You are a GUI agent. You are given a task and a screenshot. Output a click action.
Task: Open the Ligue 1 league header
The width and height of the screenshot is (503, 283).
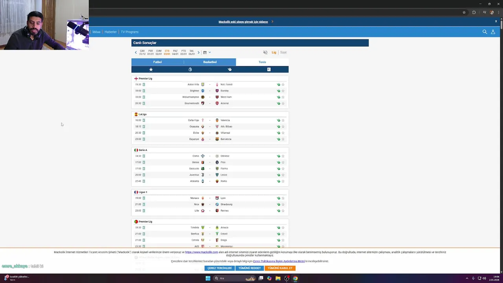click(x=141, y=192)
